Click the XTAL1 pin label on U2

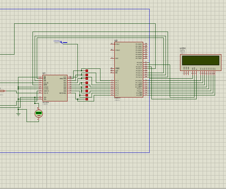coord(117,44)
